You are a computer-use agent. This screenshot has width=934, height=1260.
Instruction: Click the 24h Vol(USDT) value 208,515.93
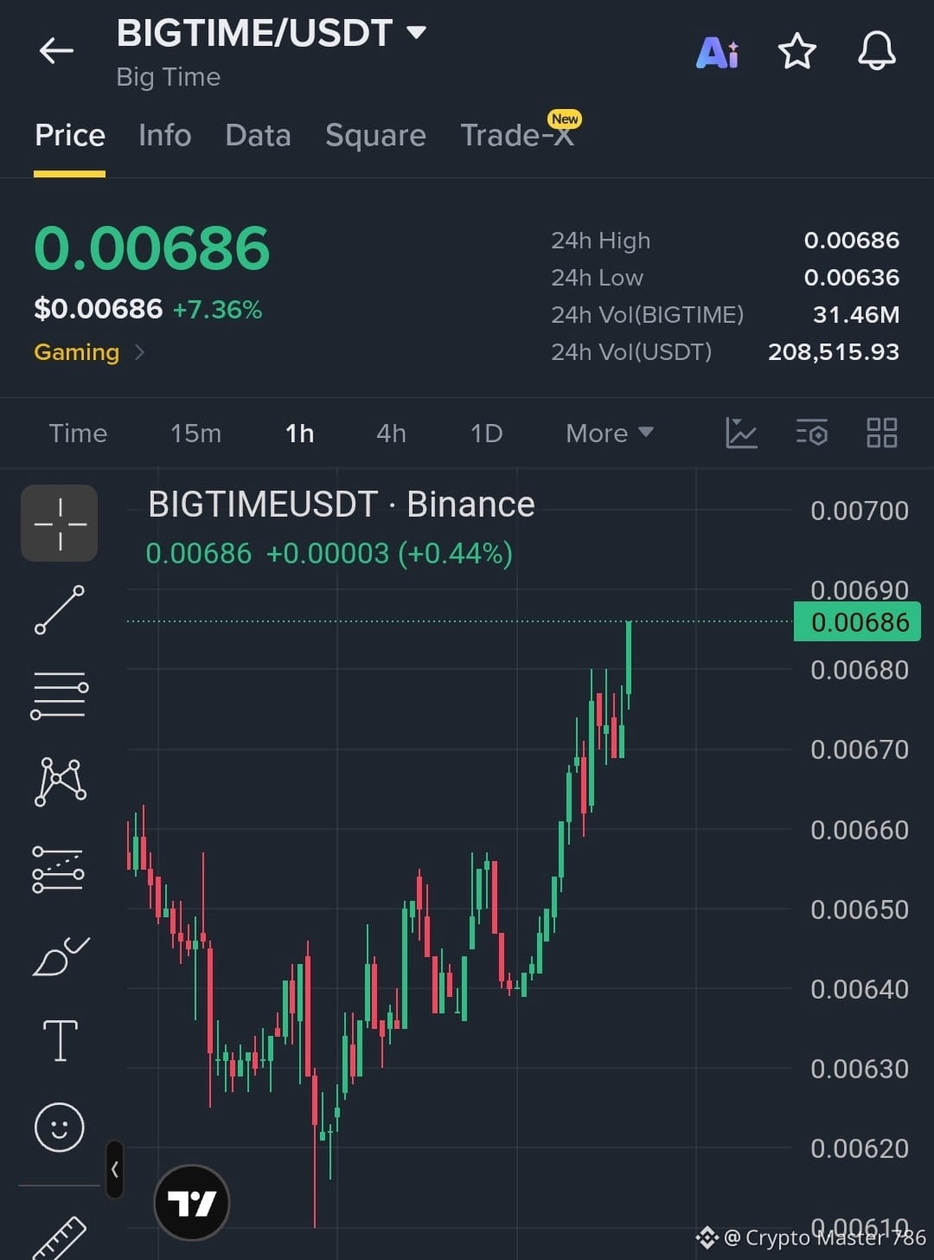[834, 352]
